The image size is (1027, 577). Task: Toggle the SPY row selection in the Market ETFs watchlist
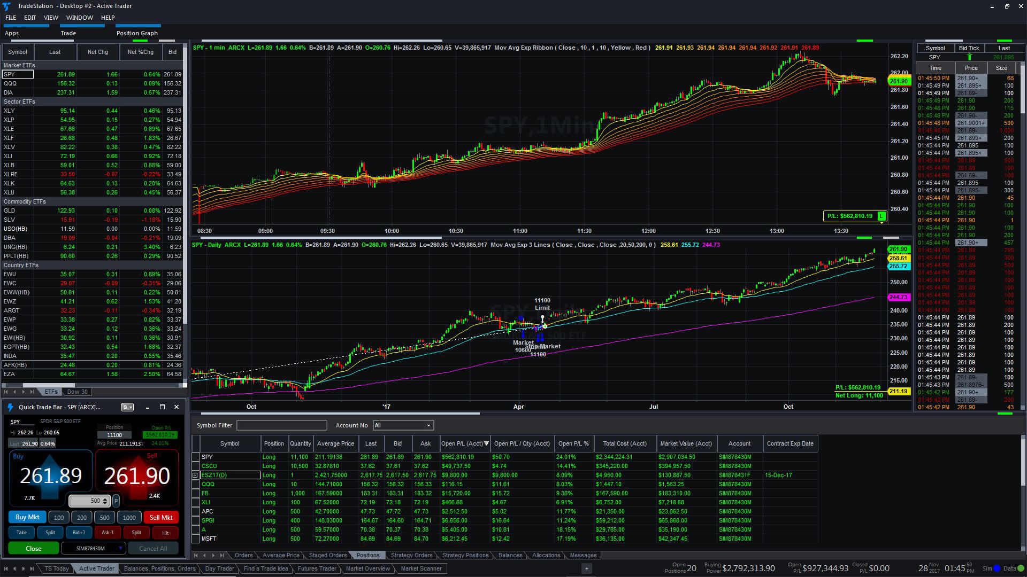coord(18,74)
